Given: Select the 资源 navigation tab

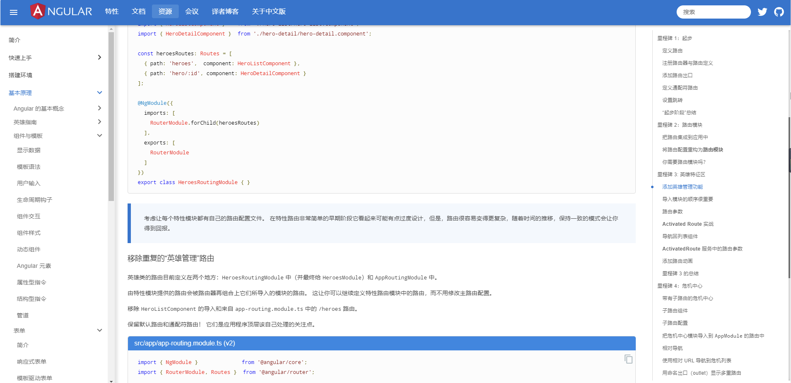Looking at the screenshot, I should point(165,12).
